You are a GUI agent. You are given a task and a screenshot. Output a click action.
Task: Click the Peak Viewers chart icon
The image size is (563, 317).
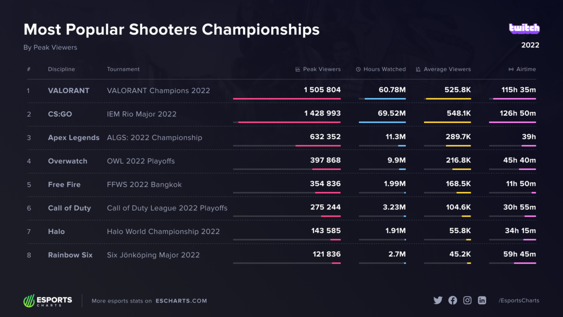pyautogui.click(x=298, y=70)
